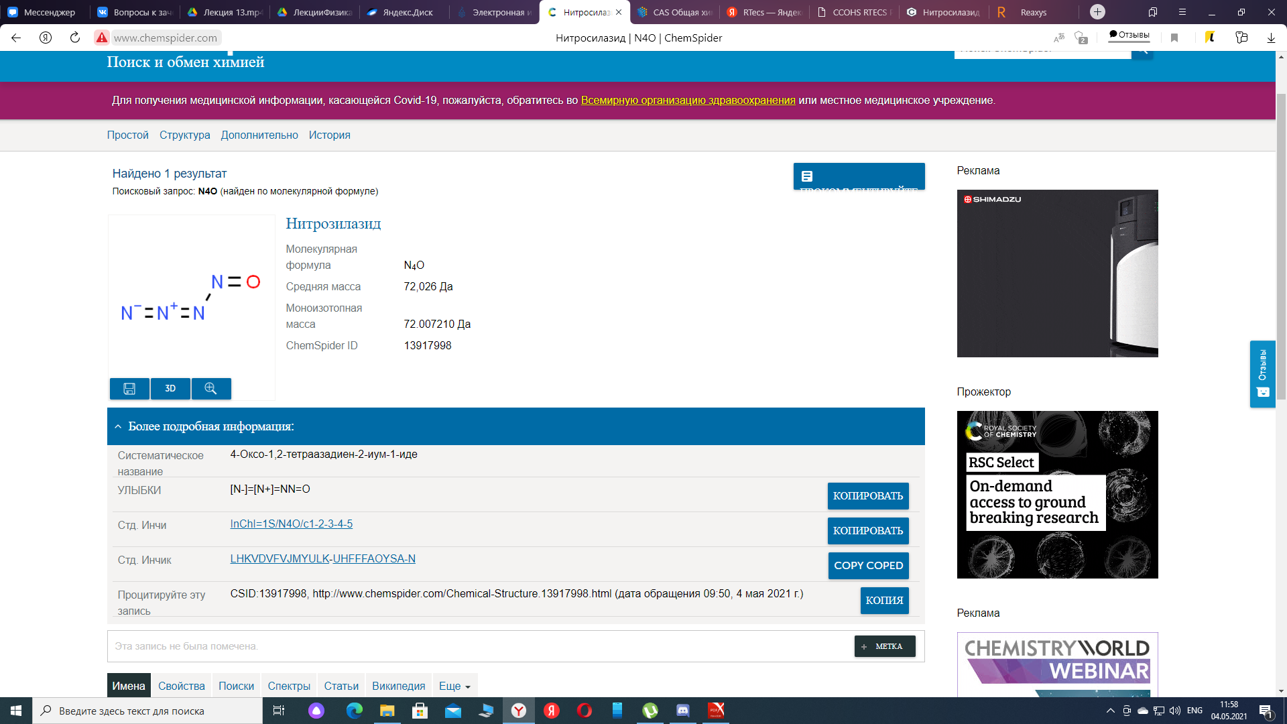Show hidden system tray icons chevron

pos(1110,711)
